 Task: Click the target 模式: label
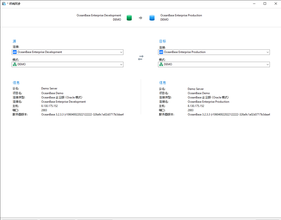(162, 60)
